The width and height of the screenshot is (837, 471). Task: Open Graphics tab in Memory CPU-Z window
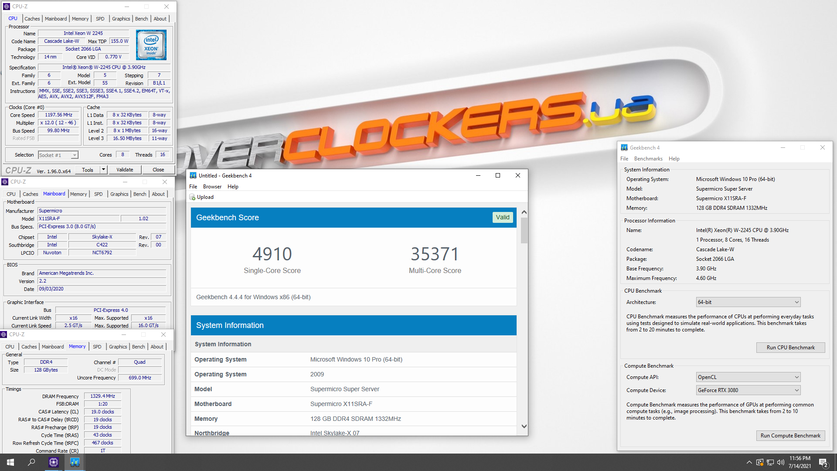118,347
